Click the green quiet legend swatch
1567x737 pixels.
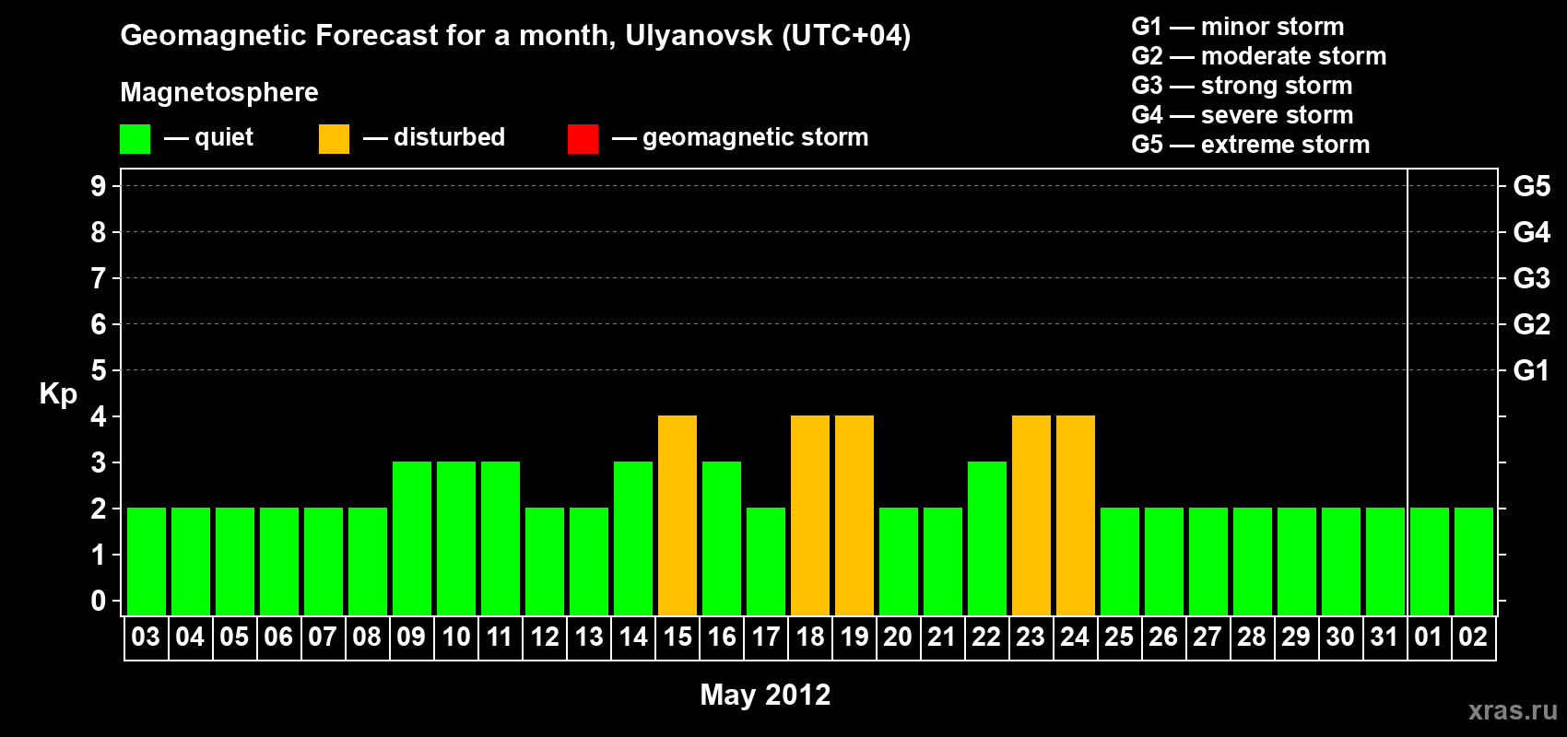pyautogui.click(x=135, y=139)
